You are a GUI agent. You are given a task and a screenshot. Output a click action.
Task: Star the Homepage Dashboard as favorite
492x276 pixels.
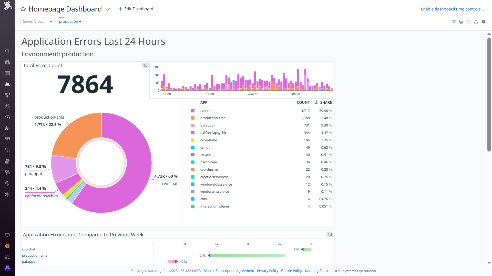pyautogui.click(x=23, y=9)
